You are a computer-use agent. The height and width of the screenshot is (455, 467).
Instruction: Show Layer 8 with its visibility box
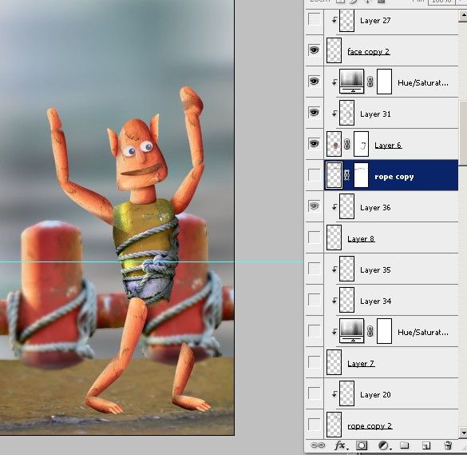[x=315, y=237]
